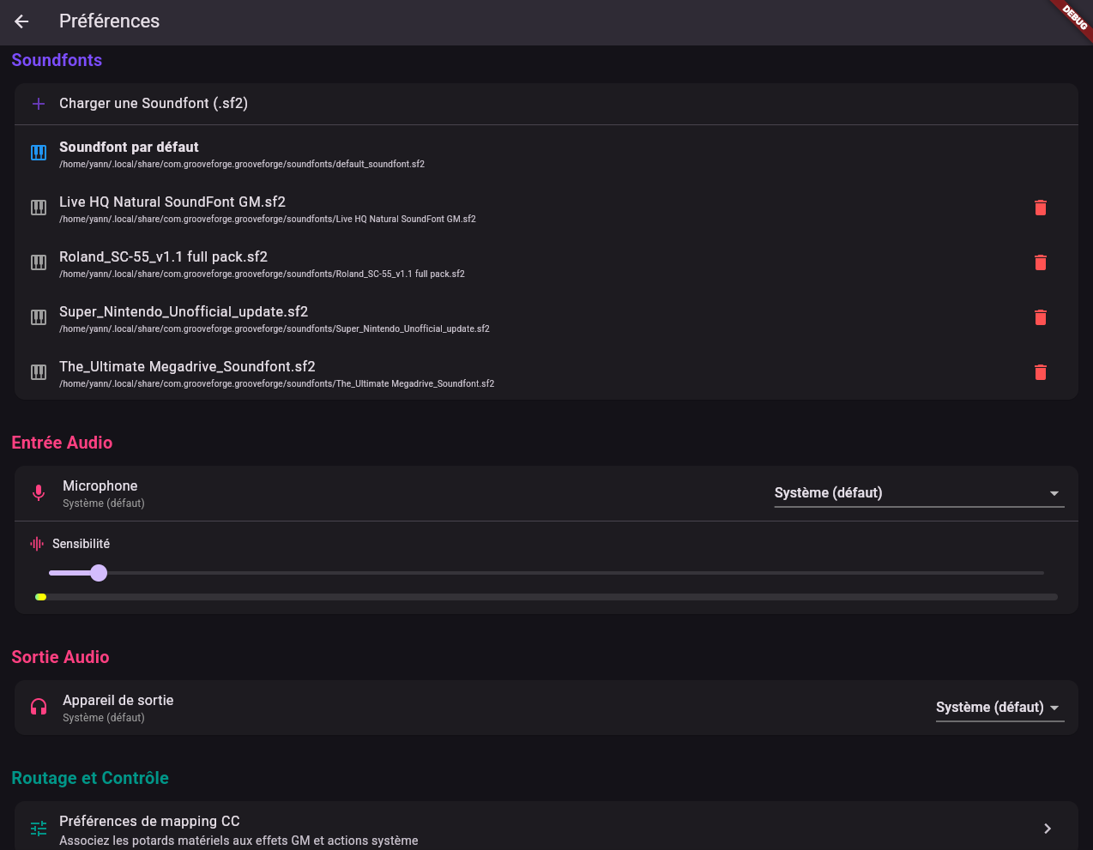Click the piano icon next to Roland_SC-55_v1.1
The height and width of the screenshot is (850, 1093).
[38, 262]
